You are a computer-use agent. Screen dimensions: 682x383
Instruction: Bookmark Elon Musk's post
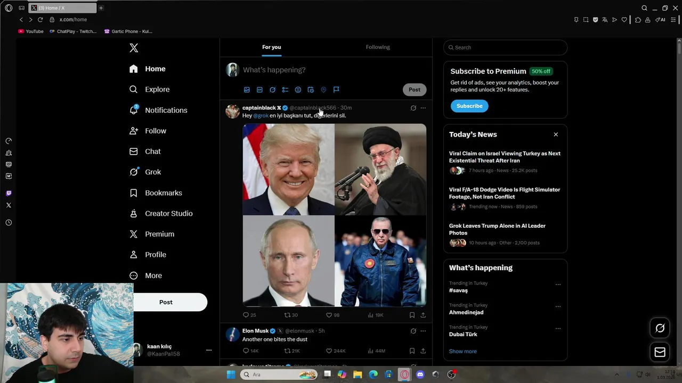click(x=412, y=351)
